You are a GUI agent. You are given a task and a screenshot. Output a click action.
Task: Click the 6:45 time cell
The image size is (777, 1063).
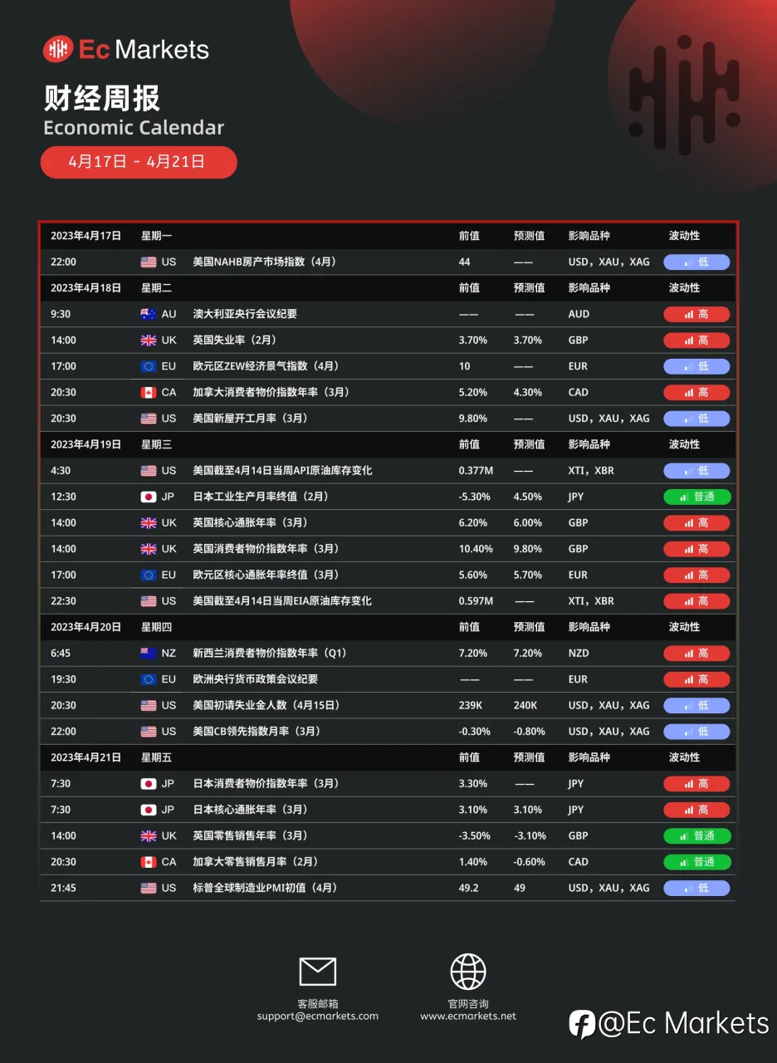click(x=61, y=654)
